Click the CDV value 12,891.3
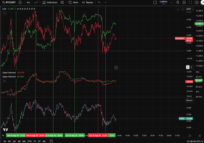204x143 pixels. coord(12,9)
